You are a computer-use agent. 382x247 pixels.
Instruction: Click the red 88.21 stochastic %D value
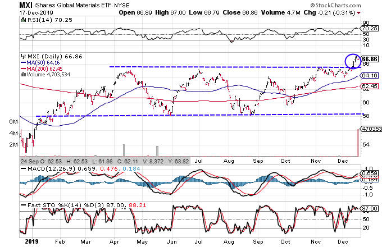click(x=138, y=205)
